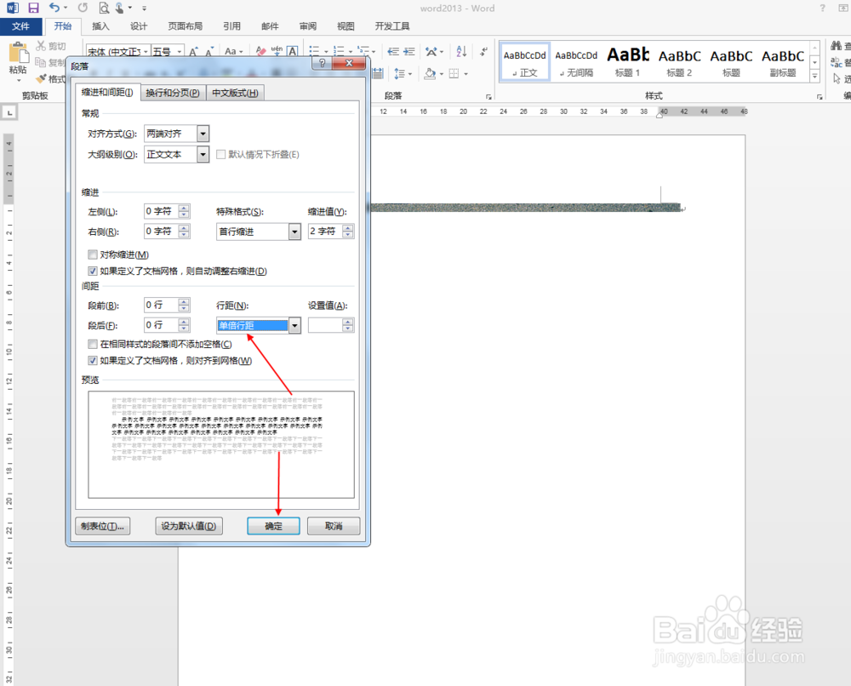851x686 pixels.
Task: Click the Bullets list icon
Action: [314, 51]
